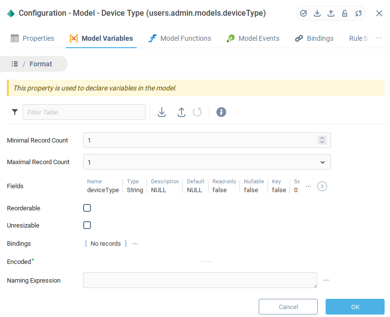Open the Bindings tab
The width and height of the screenshot is (390, 317).
pyautogui.click(x=314, y=38)
